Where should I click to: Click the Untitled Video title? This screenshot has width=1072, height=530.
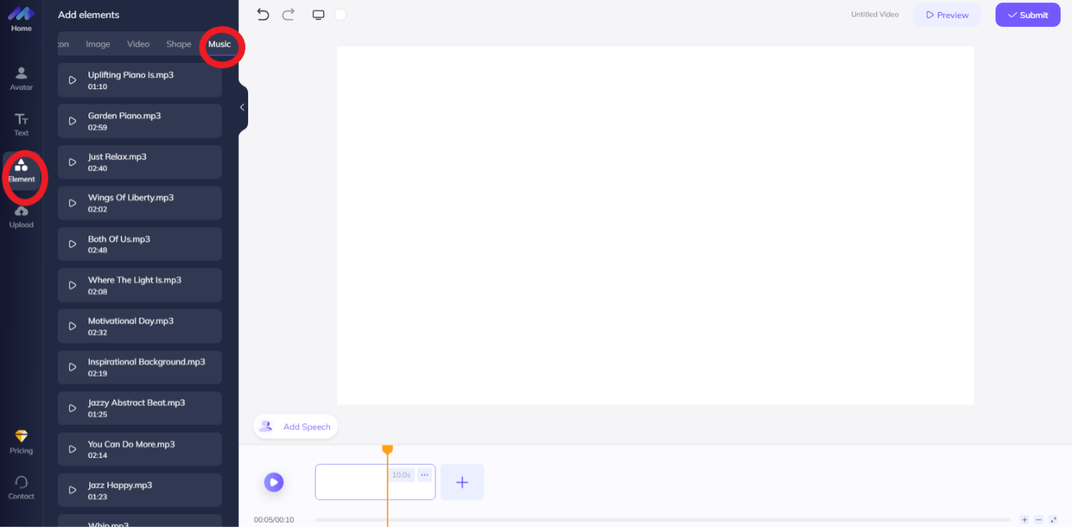click(875, 14)
